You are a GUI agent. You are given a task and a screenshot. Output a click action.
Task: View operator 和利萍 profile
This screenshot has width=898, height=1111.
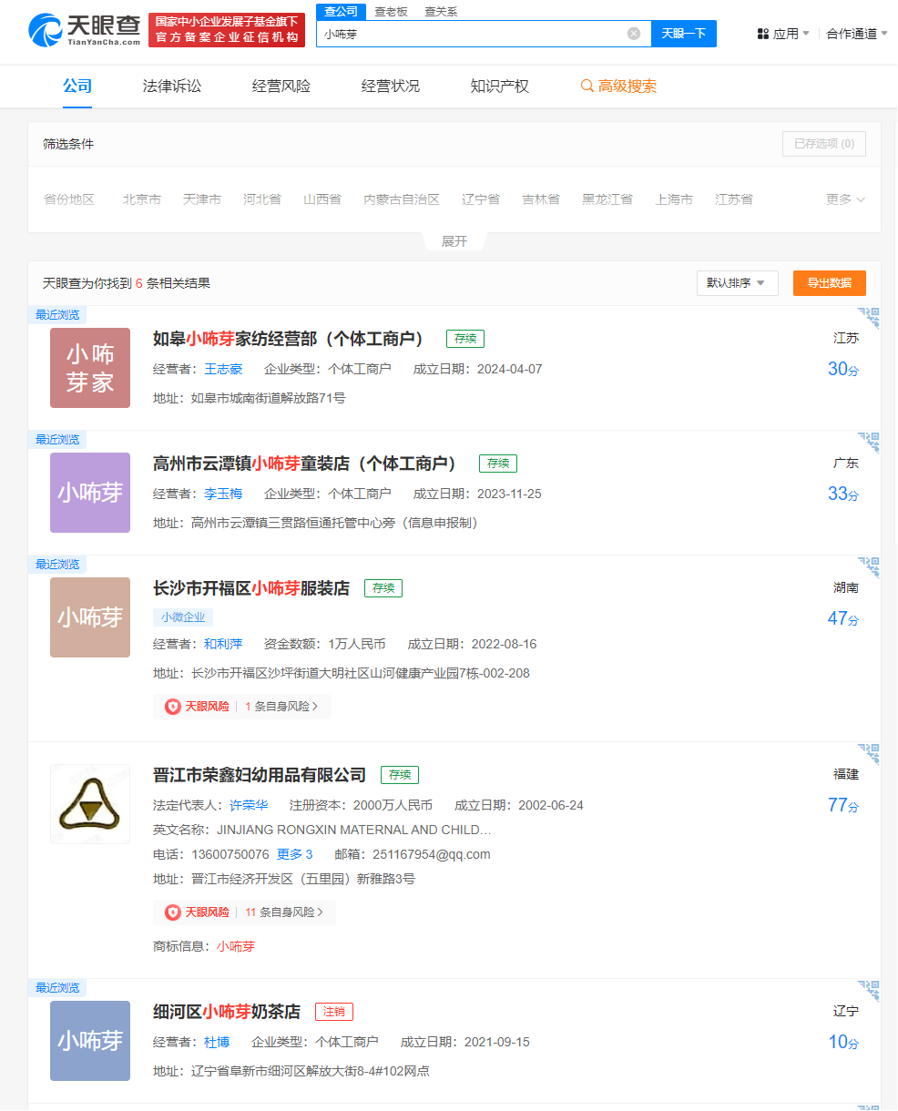[x=223, y=644]
